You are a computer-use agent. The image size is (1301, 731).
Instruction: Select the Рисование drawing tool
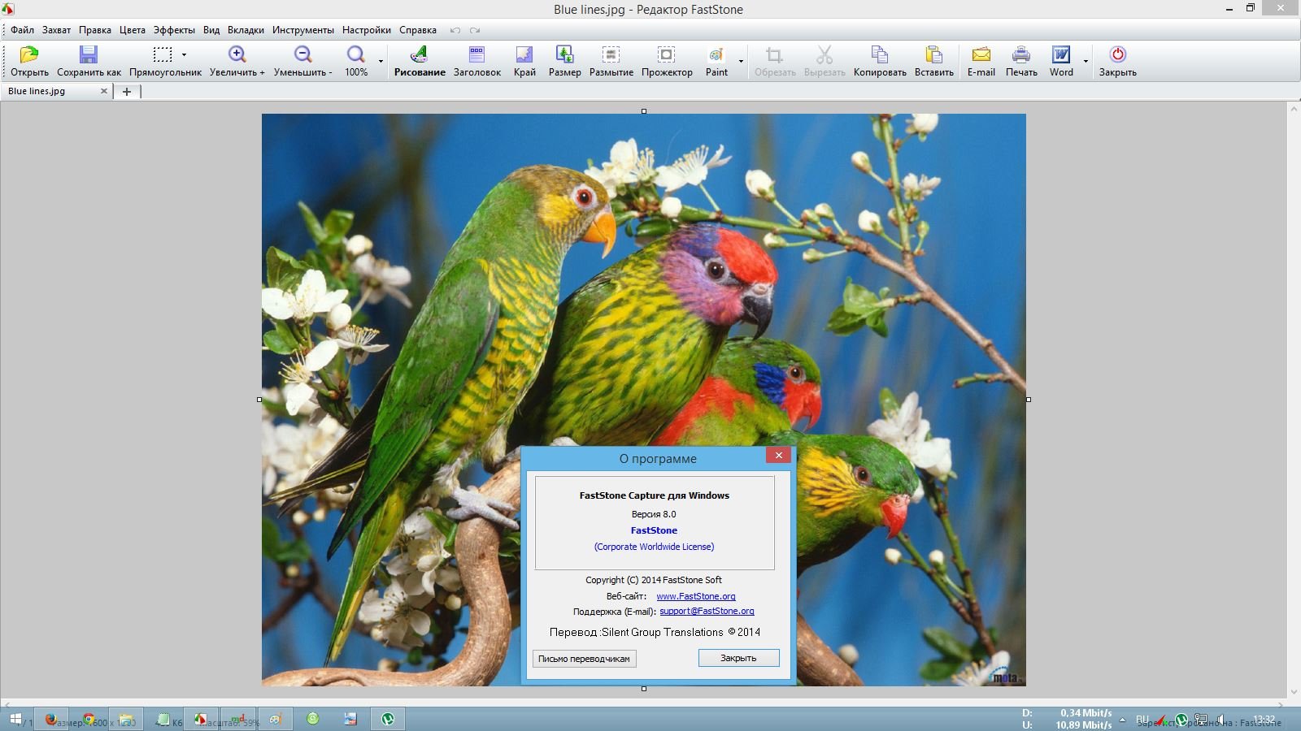[x=420, y=55]
